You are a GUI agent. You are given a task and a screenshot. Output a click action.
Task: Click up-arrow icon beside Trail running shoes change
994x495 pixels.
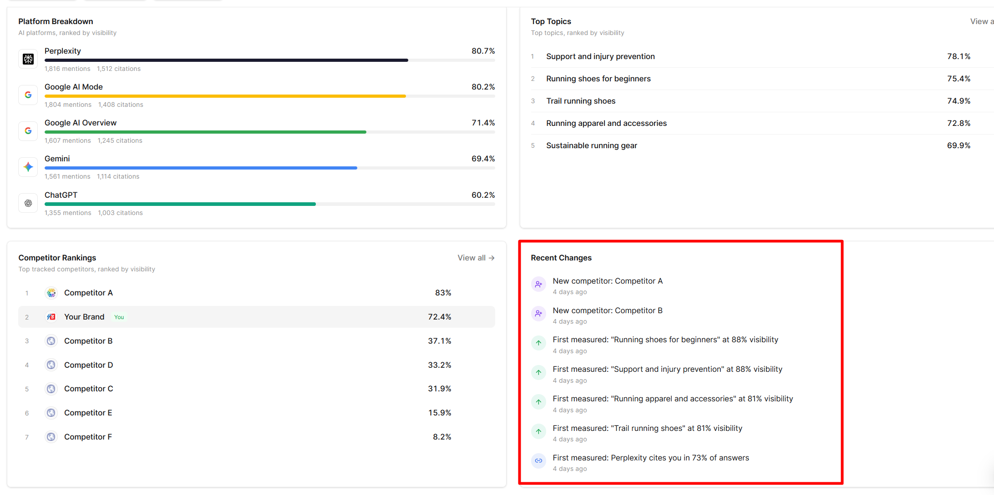coord(539,431)
